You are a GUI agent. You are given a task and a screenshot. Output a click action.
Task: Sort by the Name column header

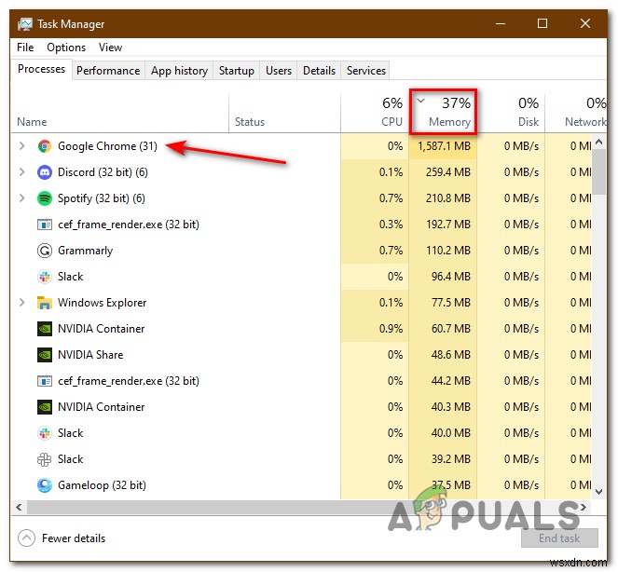[120, 113]
